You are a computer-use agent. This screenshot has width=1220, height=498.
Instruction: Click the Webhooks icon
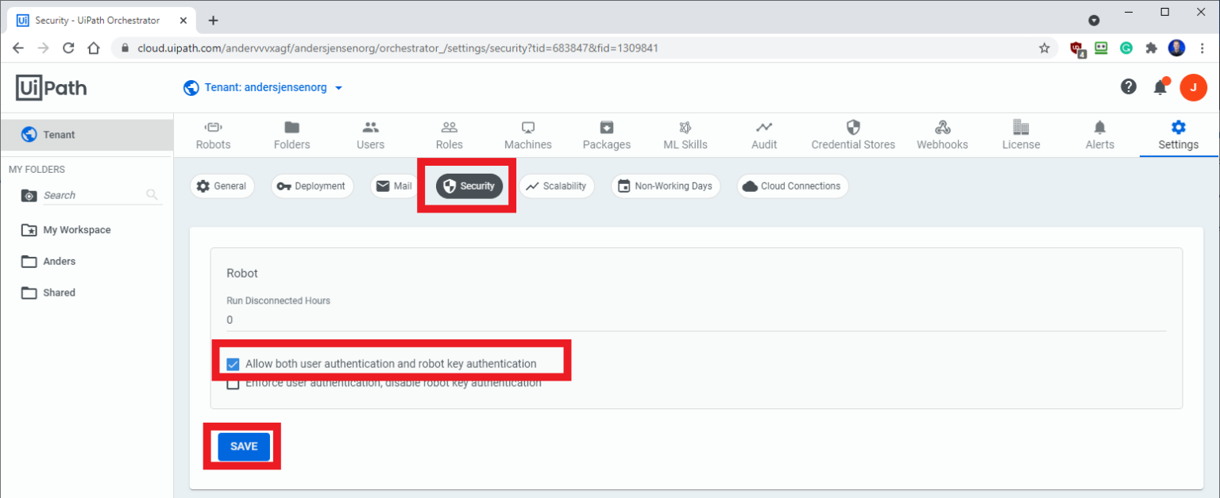942,134
